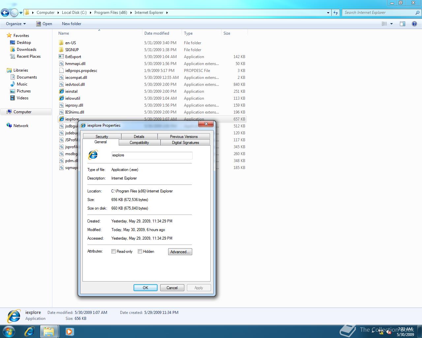Change view with the views icon
The image size is (422, 338).
coord(384,24)
